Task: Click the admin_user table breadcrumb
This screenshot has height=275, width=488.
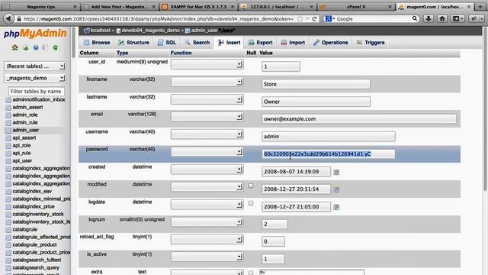Action: (x=204, y=31)
